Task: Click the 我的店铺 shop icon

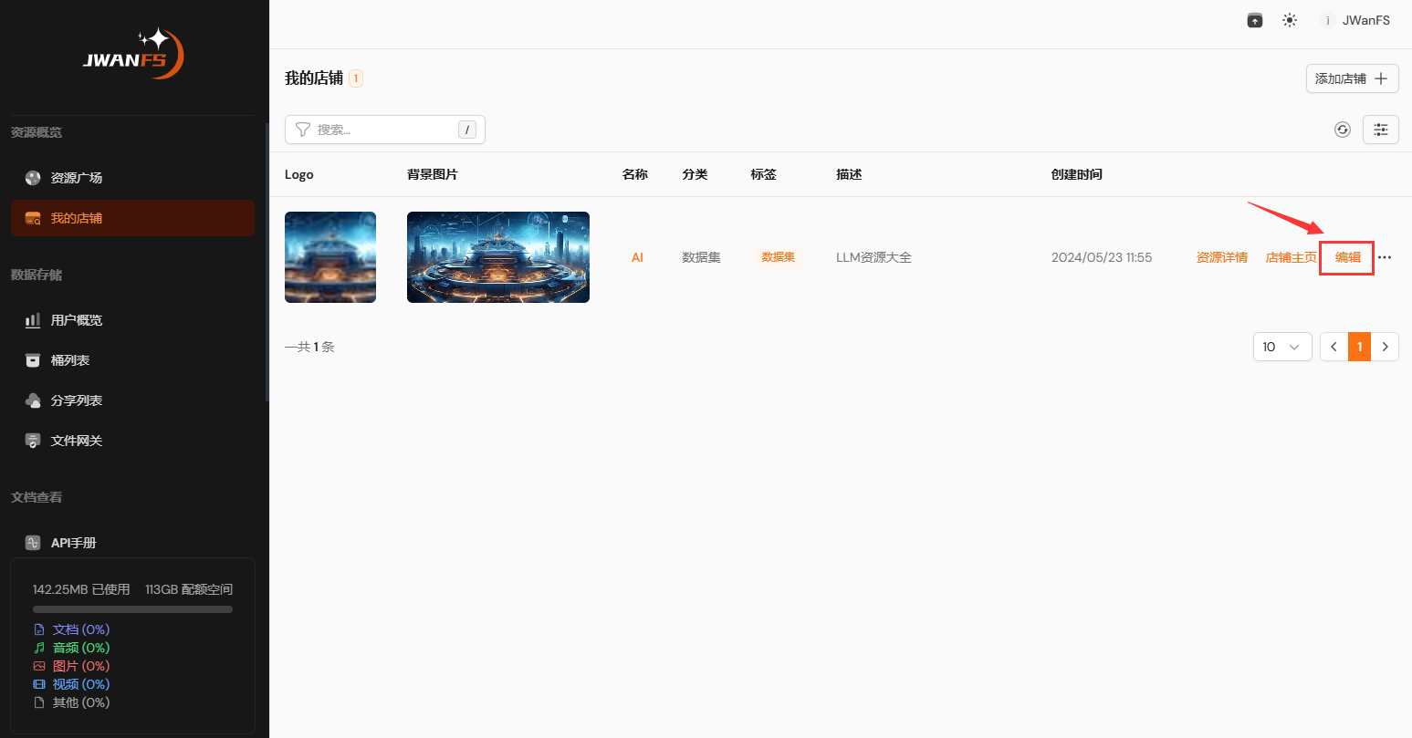Action: click(x=33, y=218)
